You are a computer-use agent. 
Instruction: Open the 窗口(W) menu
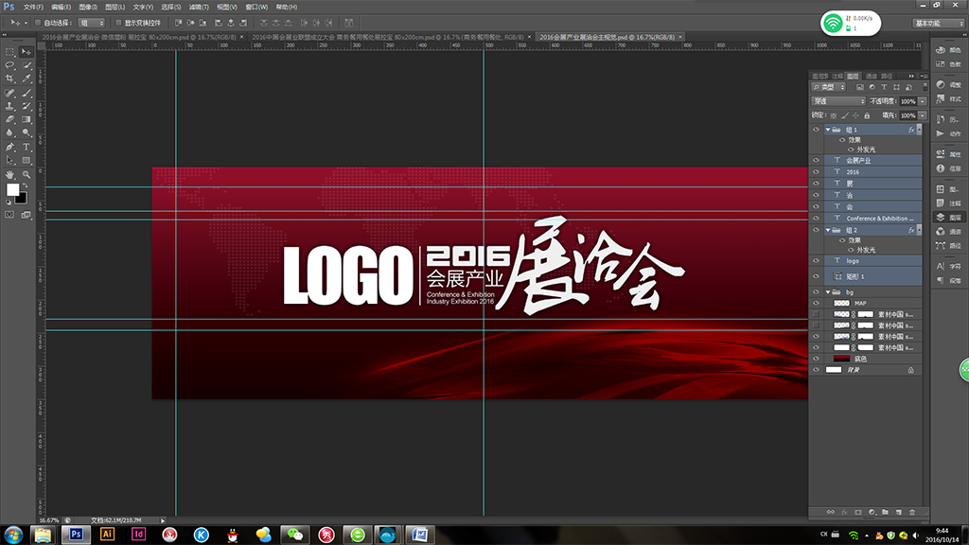coord(256,7)
